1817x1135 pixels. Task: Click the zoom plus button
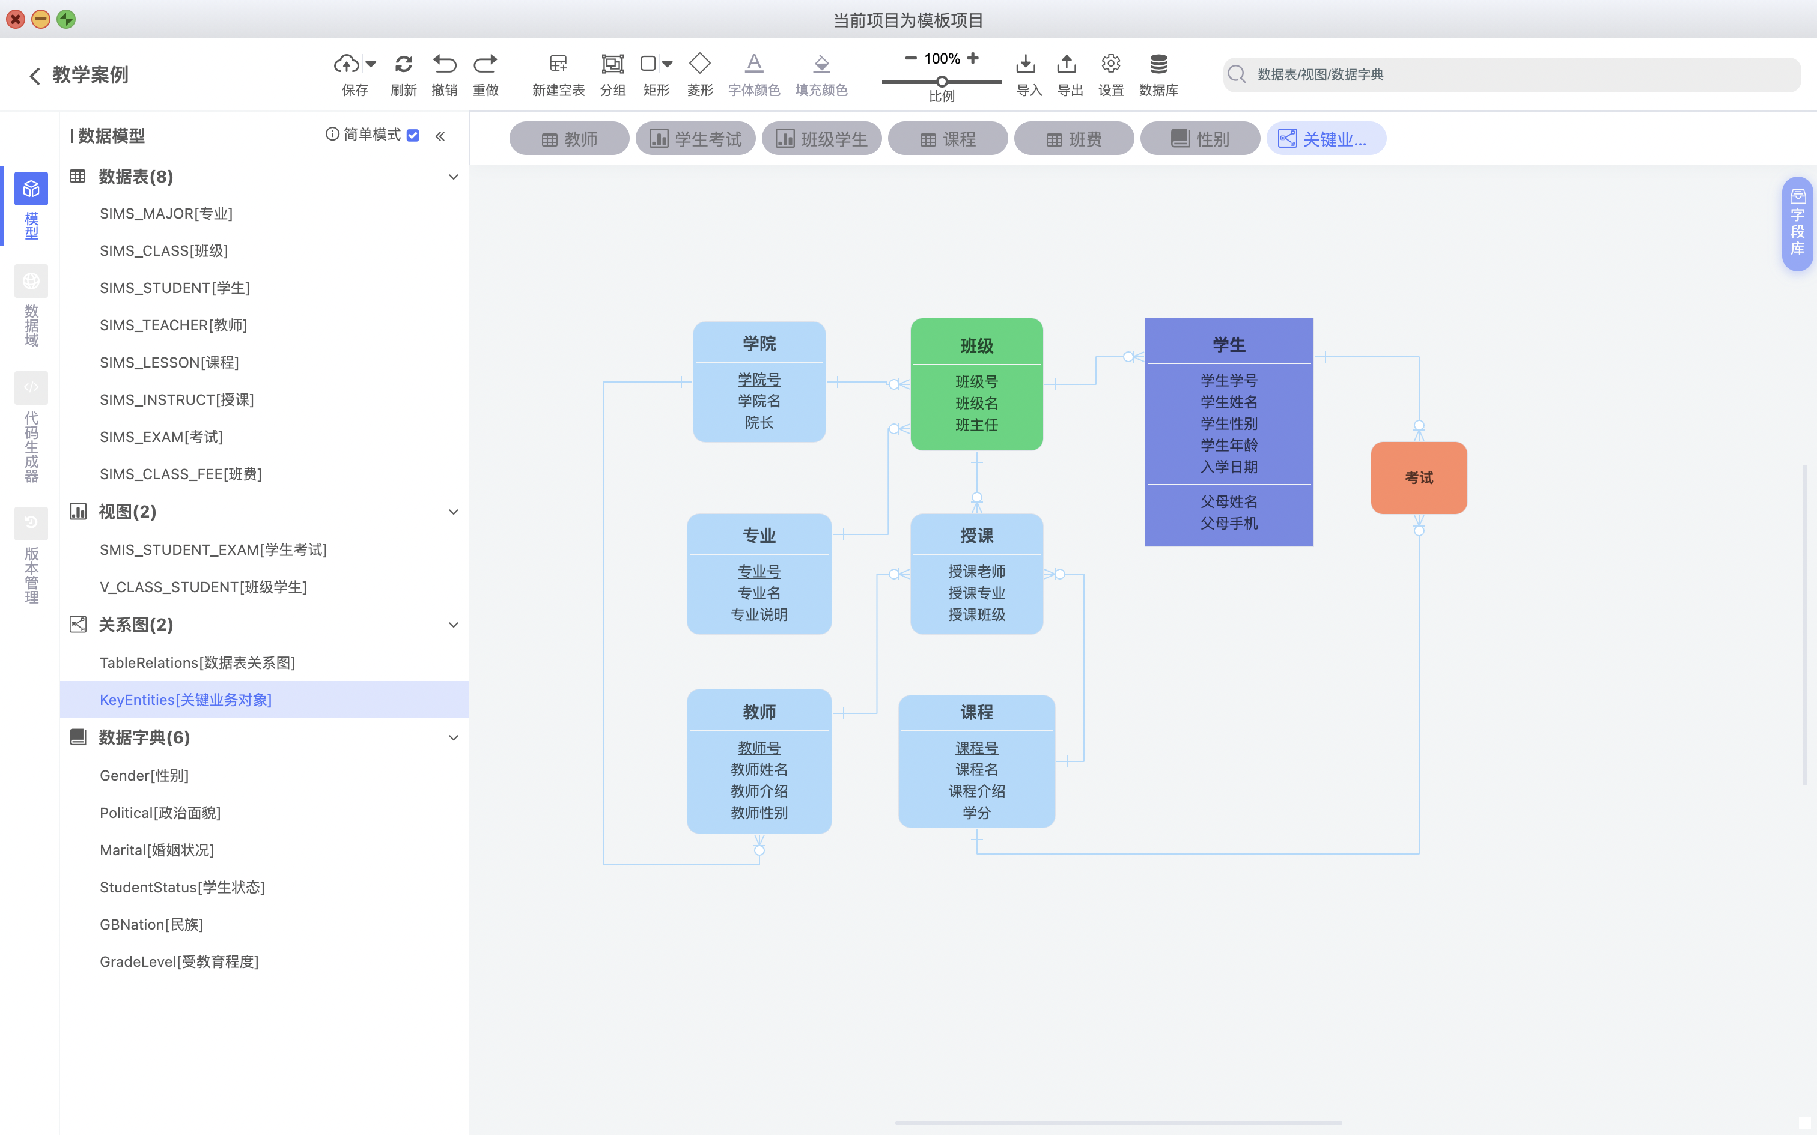[973, 58]
